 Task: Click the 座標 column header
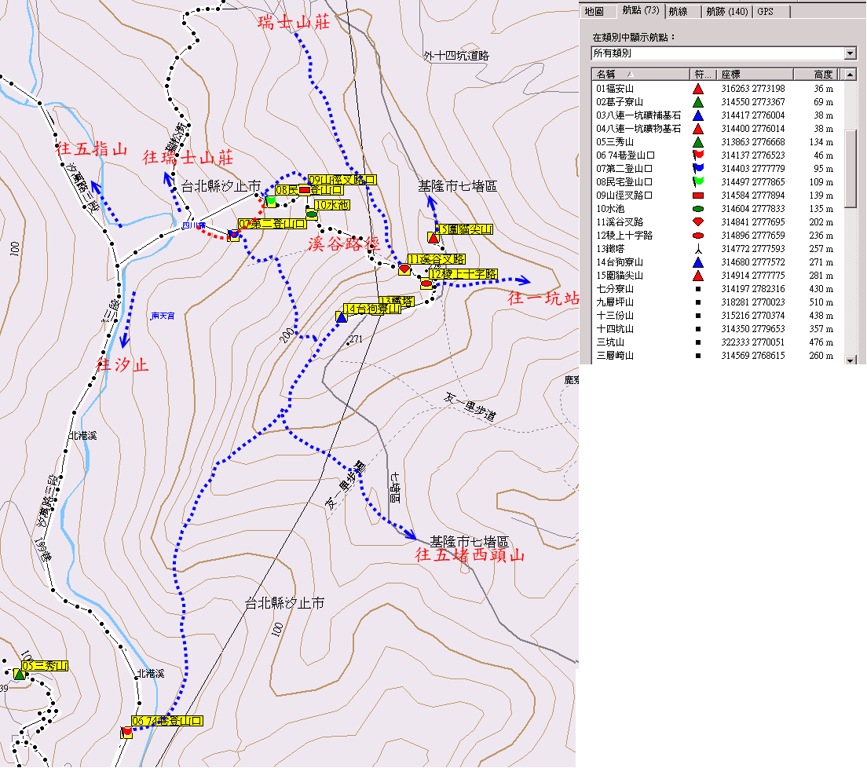[x=752, y=75]
